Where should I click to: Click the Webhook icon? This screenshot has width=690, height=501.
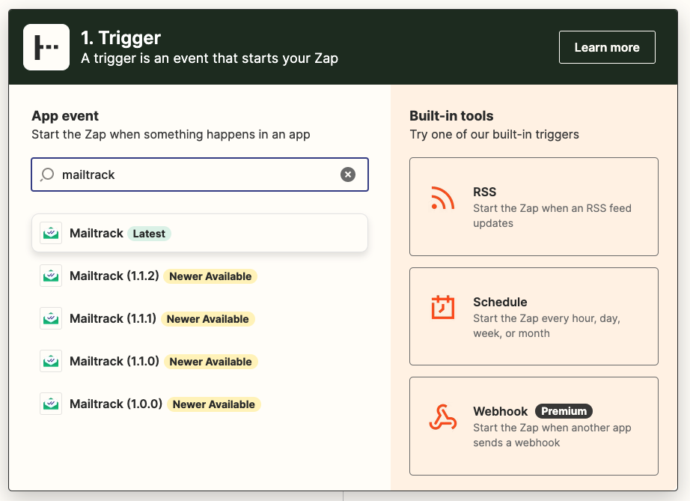[443, 417]
